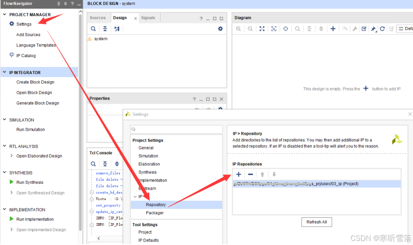The height and width of the screenshot is (245, 413).
Task: Move the repository up in the list
Action: (x=262, y=174)
